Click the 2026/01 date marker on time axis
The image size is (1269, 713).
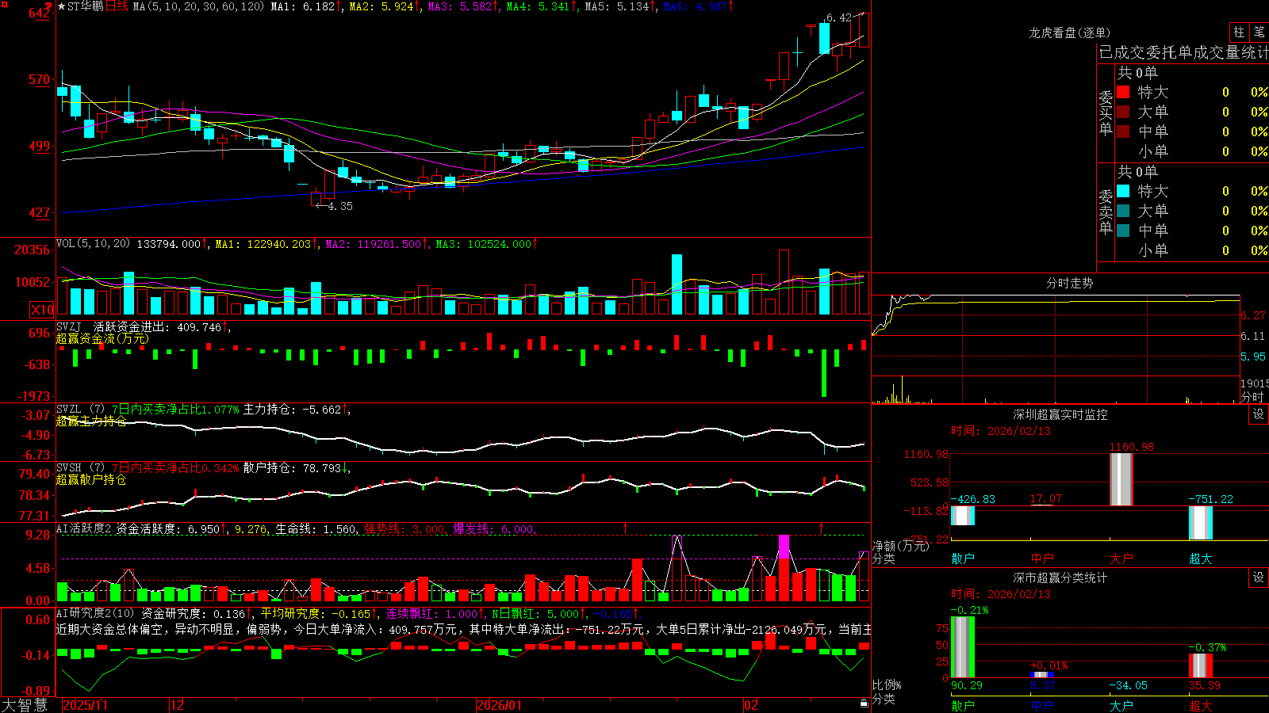[499, 704]
